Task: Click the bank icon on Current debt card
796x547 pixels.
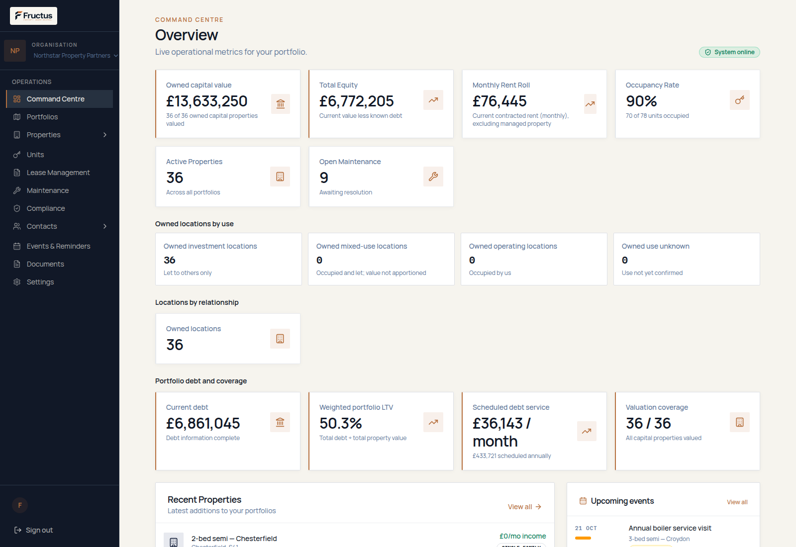Action: pos(280,422)
